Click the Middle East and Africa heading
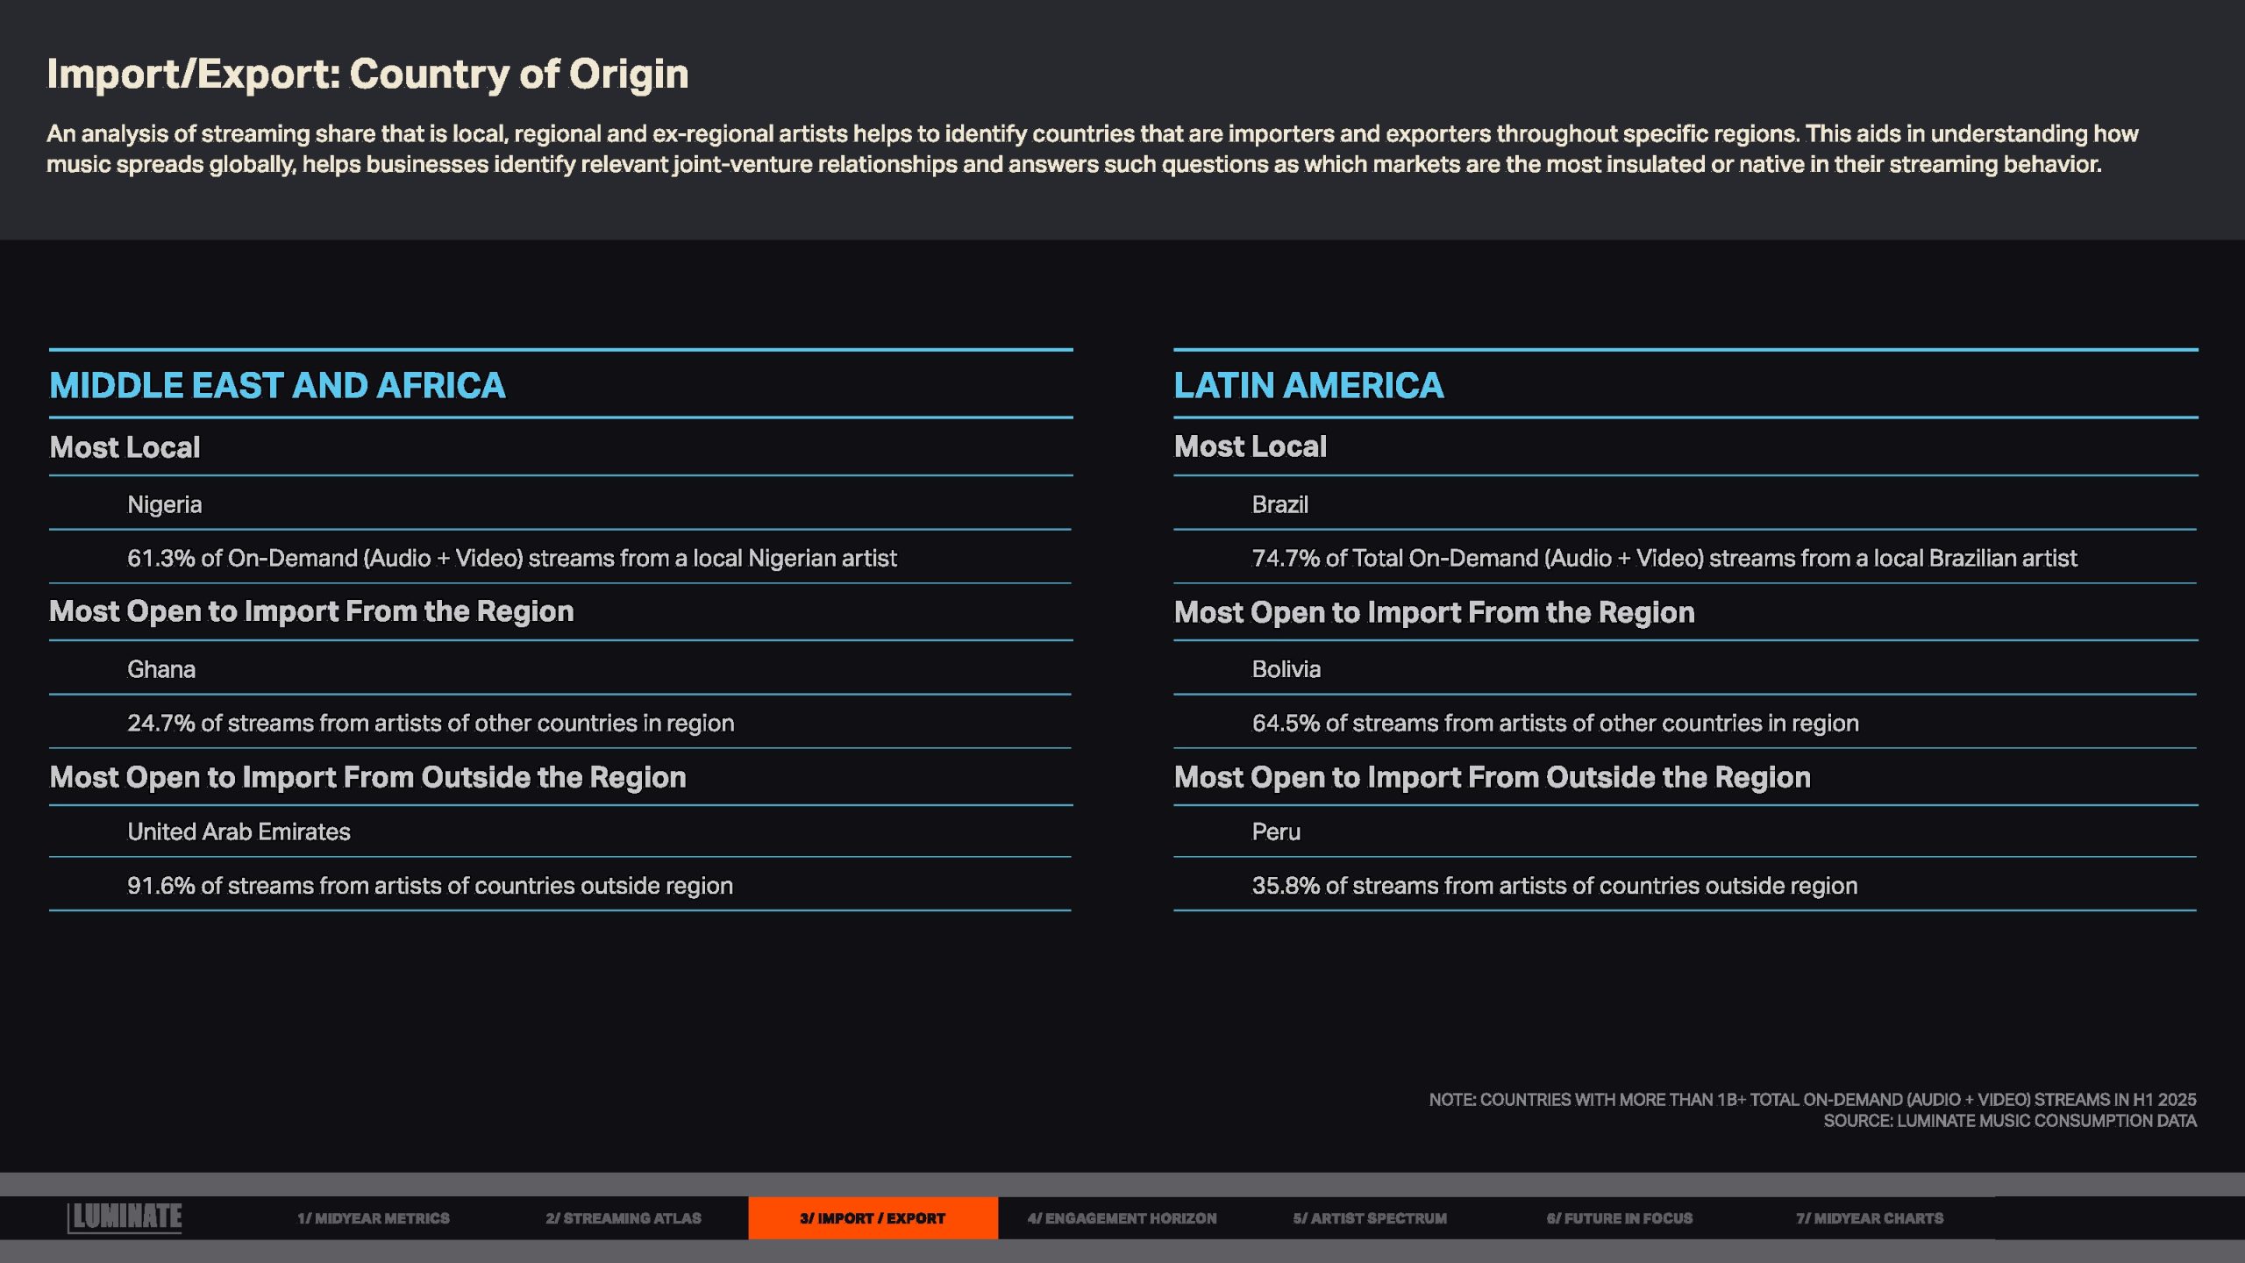 click(x=277, y=386)
